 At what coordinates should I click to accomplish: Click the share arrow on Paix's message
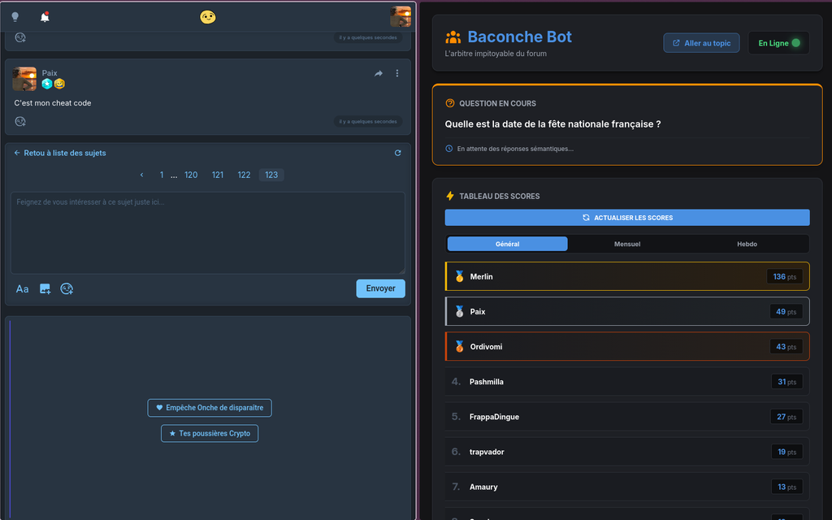point(379,73)
